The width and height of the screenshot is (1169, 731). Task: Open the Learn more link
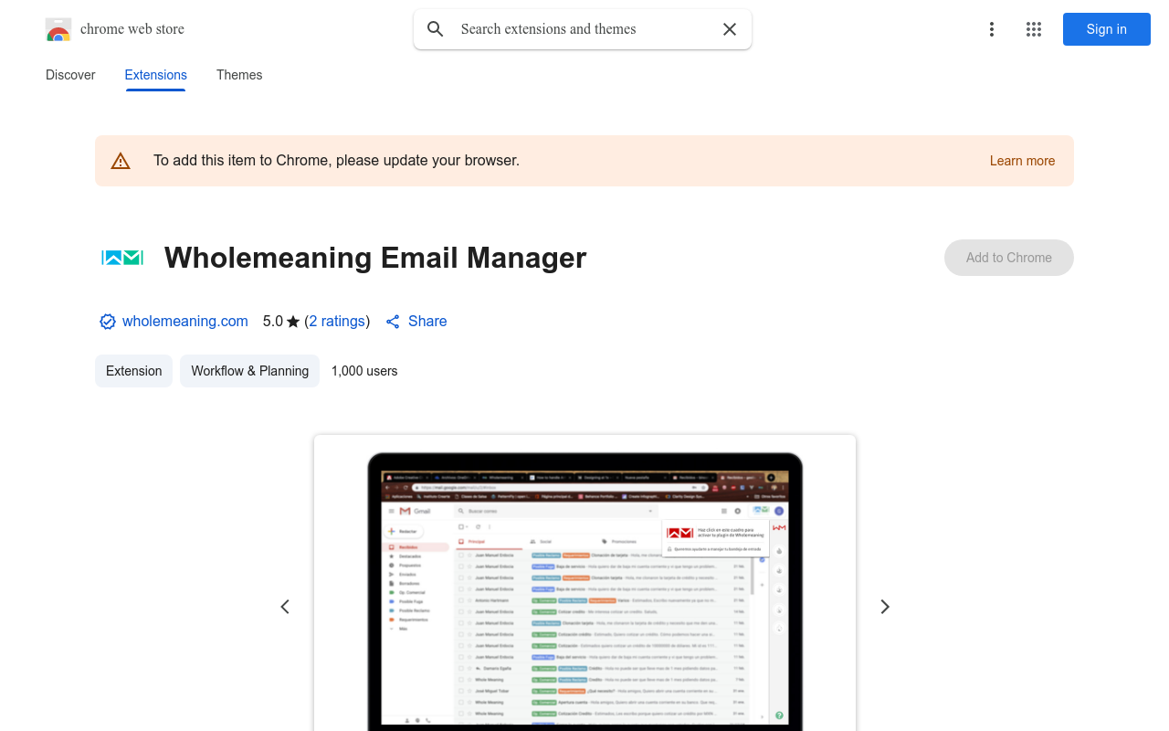1022,161
